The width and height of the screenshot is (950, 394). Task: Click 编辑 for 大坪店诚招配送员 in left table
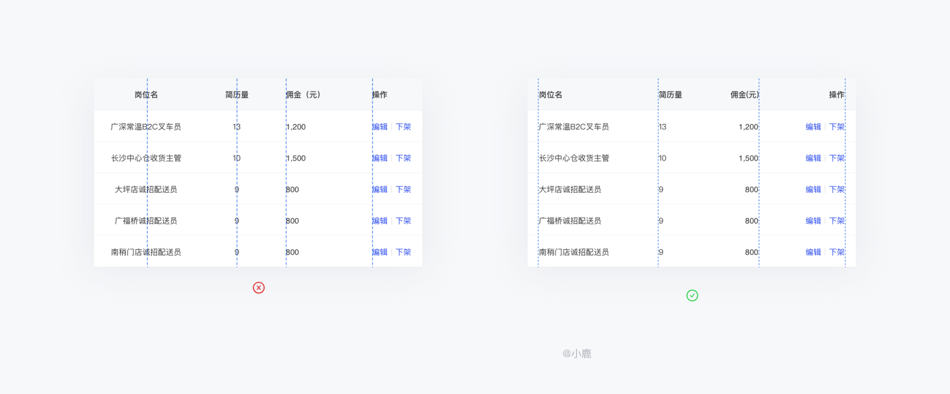pyautogui.click(x=379, y=189)
